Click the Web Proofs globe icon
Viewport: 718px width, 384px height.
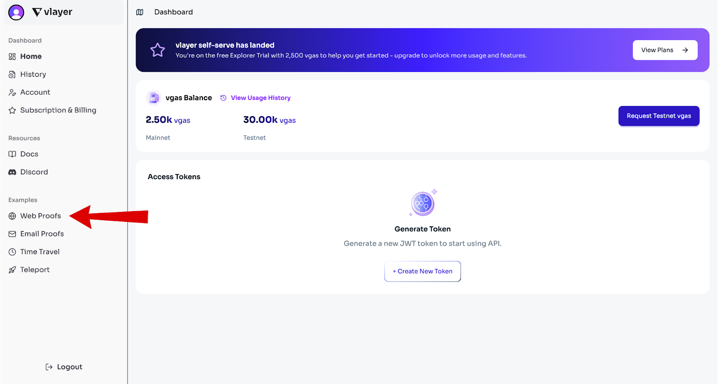pos(12,216)
